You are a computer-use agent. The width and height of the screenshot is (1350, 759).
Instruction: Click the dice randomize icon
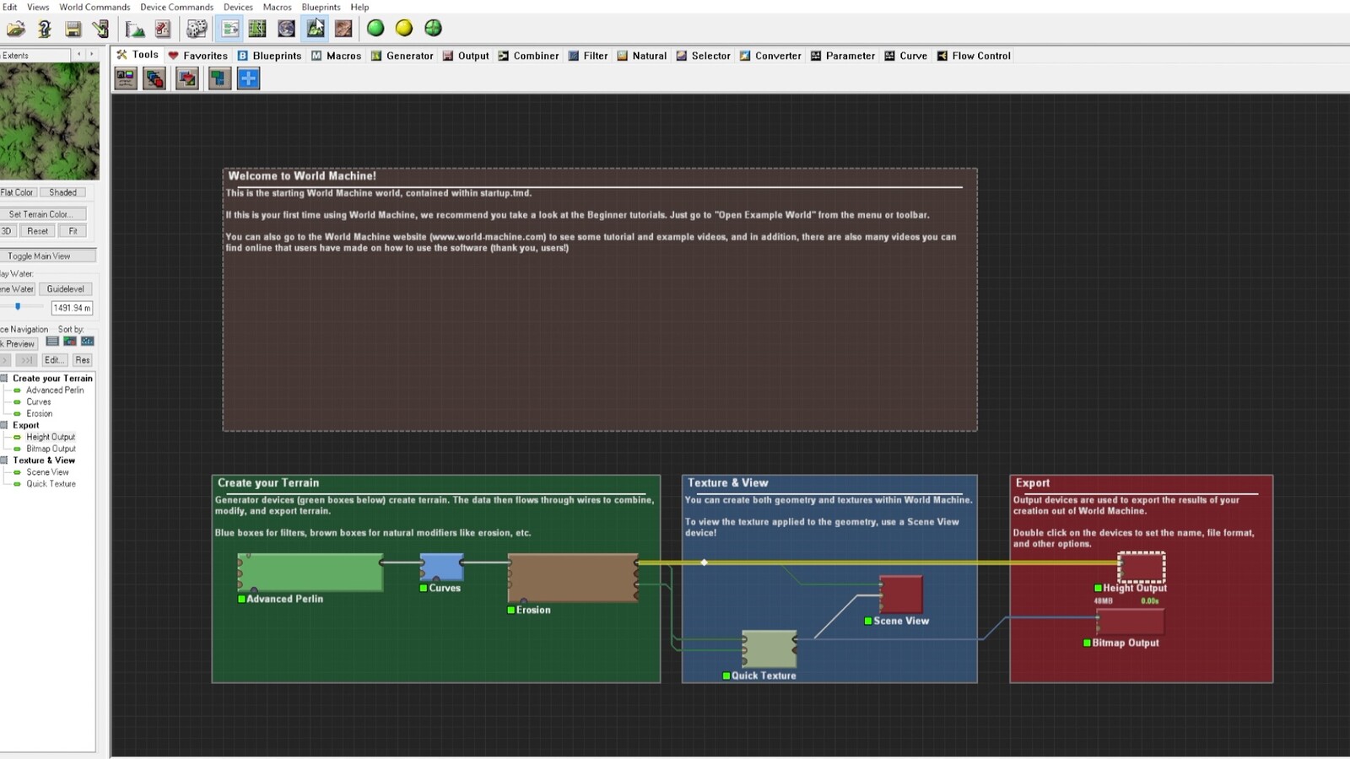pos(197,29)
